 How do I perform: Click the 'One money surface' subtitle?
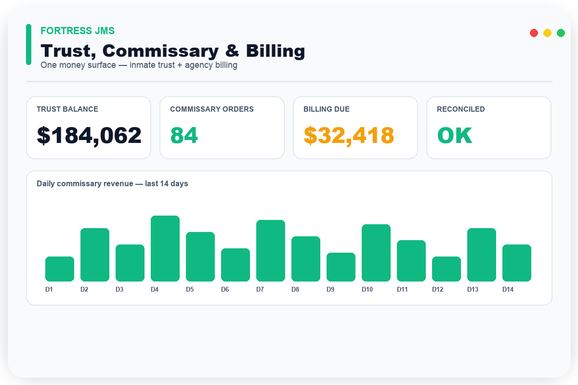(x=139, y=65)
